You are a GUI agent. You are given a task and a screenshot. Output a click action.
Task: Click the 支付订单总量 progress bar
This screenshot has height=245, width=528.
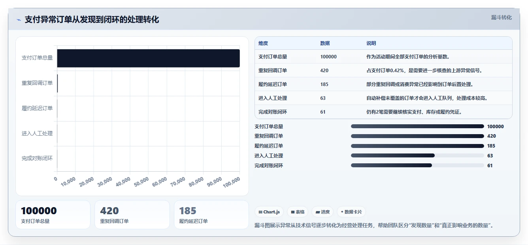[417, 126]
